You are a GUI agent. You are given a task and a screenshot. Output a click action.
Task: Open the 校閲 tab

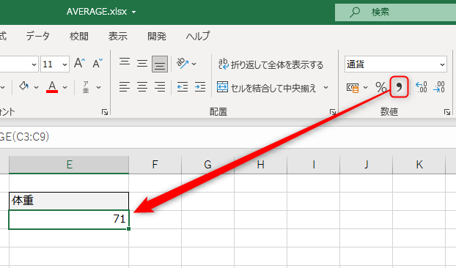[79, 37]
